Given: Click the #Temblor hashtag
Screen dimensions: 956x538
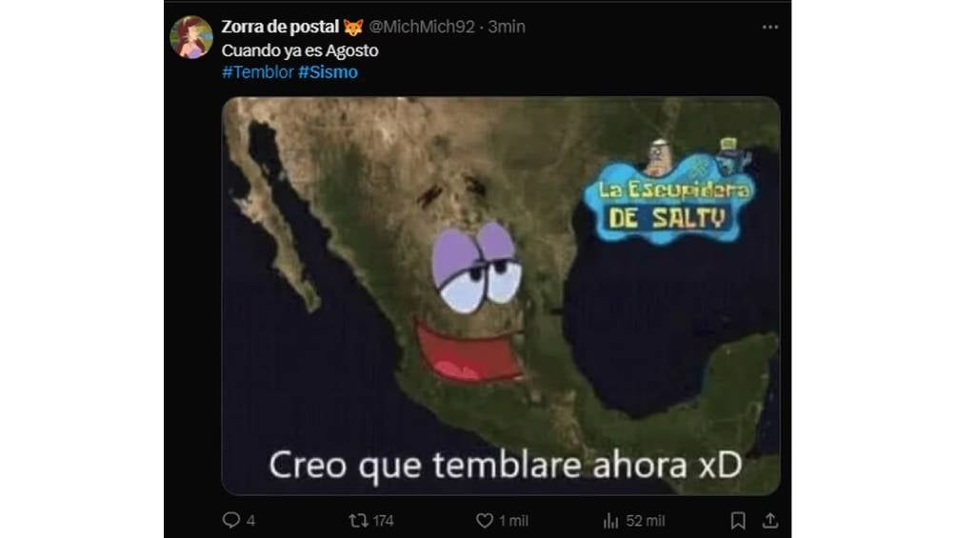Looking at the screenshot, I should (258, 72).
